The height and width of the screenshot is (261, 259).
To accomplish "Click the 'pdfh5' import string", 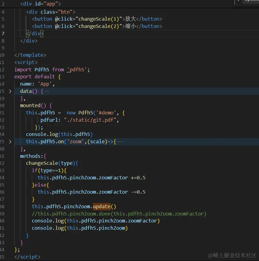I will [77, 69].
